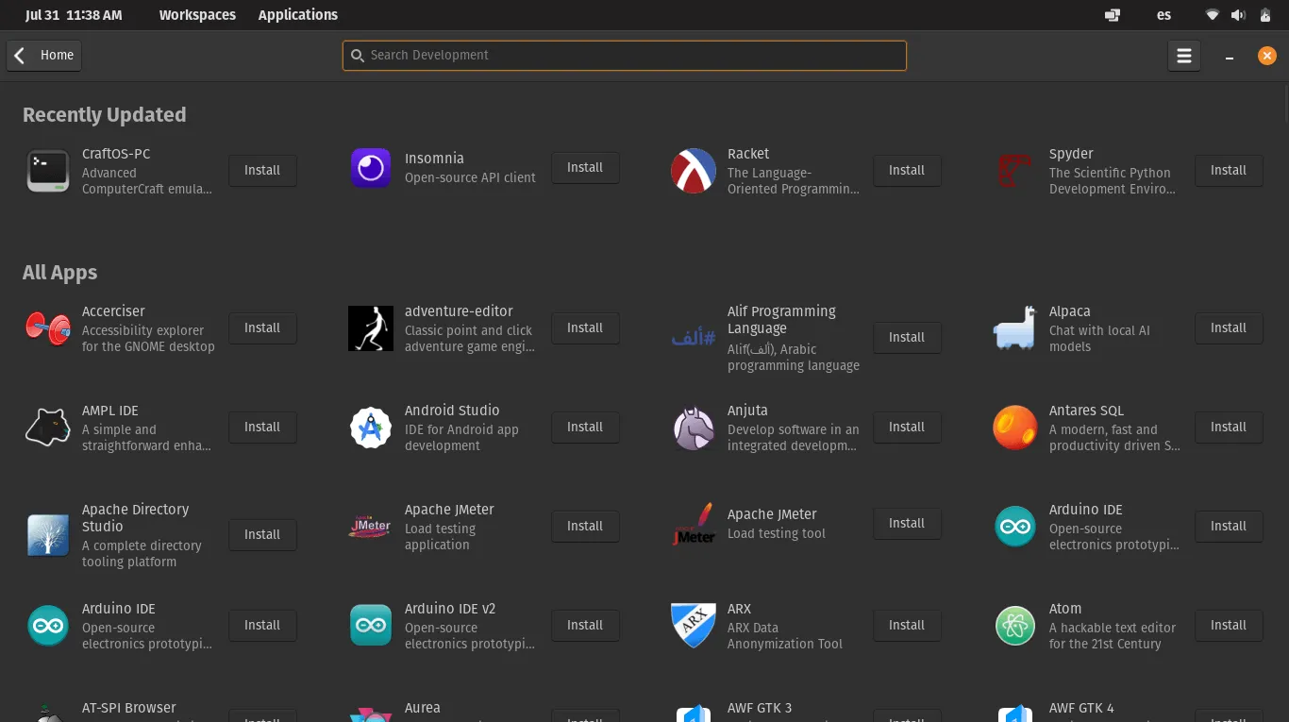Image resolution: width=1289 pixels, height=722 pixels.
Task: Open the clock and calendar panel
Action: pyautogui.click(x=74, y=15)
